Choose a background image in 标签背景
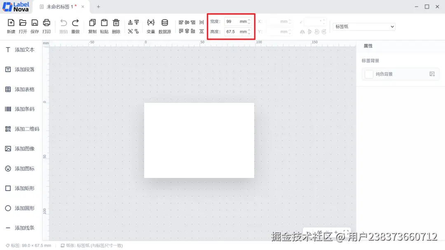Image resolution: width=445 pixels, height=250 pixels. click(432, 74)
